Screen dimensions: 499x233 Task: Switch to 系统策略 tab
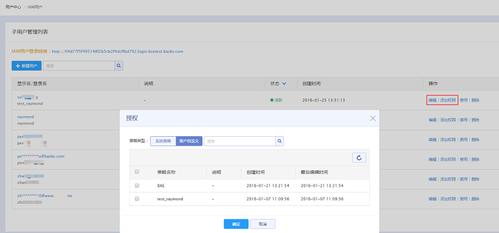click(x=163, y=141)
